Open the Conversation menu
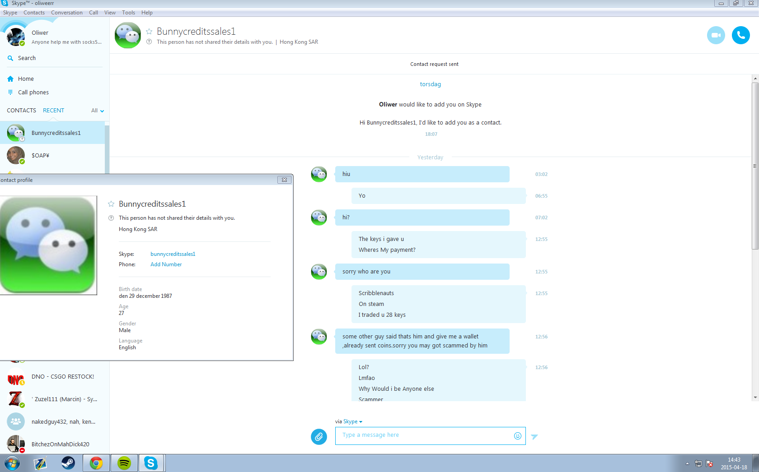Screen dimensions: 759x472 tap(67, 13)
